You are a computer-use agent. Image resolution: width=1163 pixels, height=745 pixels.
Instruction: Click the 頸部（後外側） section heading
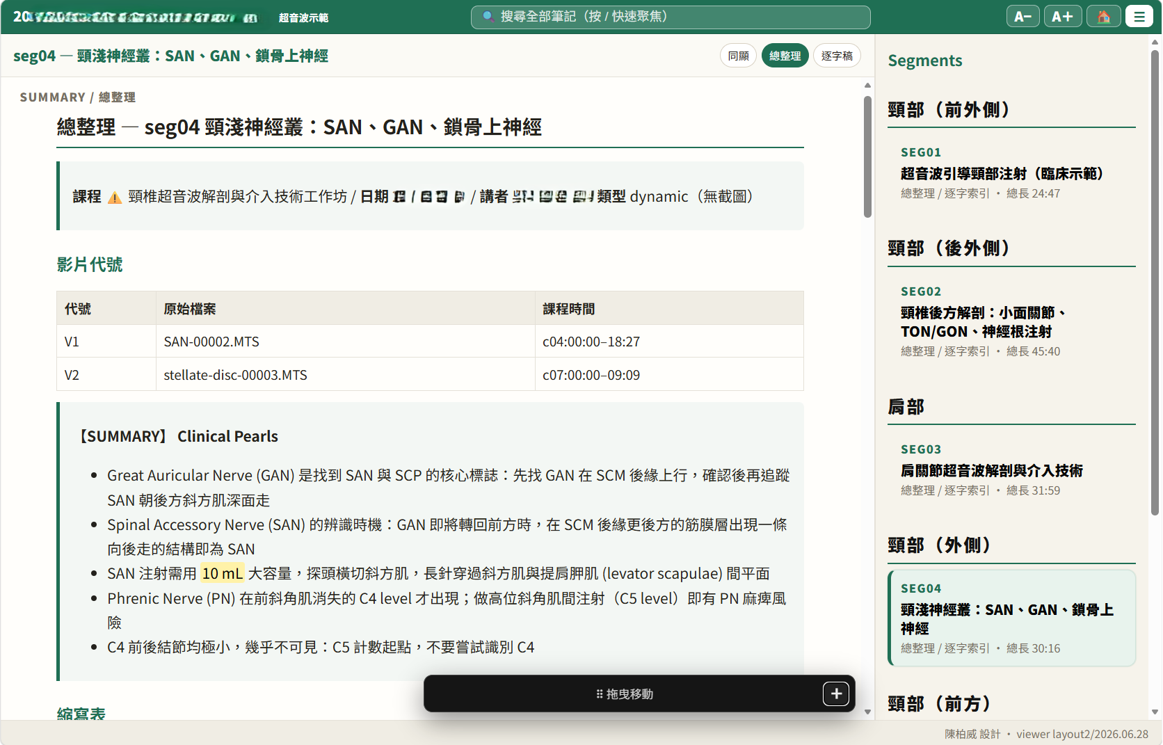(x=949, y=248)
